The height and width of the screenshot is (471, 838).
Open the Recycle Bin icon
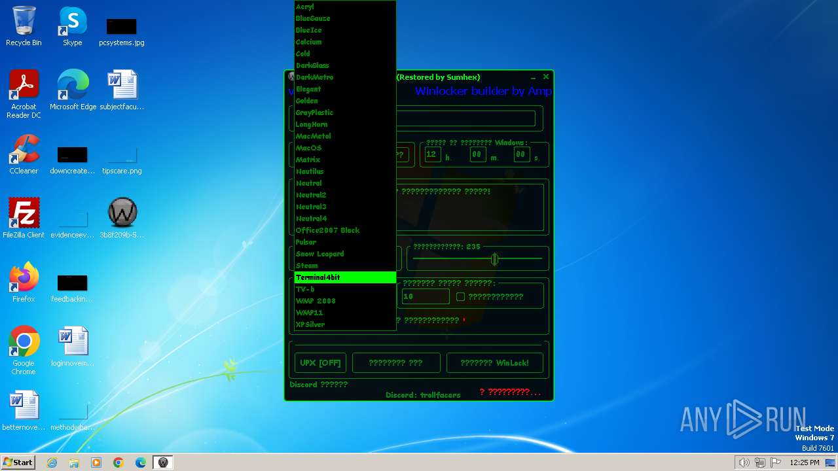pyautogui.click(x=24, y=26)
